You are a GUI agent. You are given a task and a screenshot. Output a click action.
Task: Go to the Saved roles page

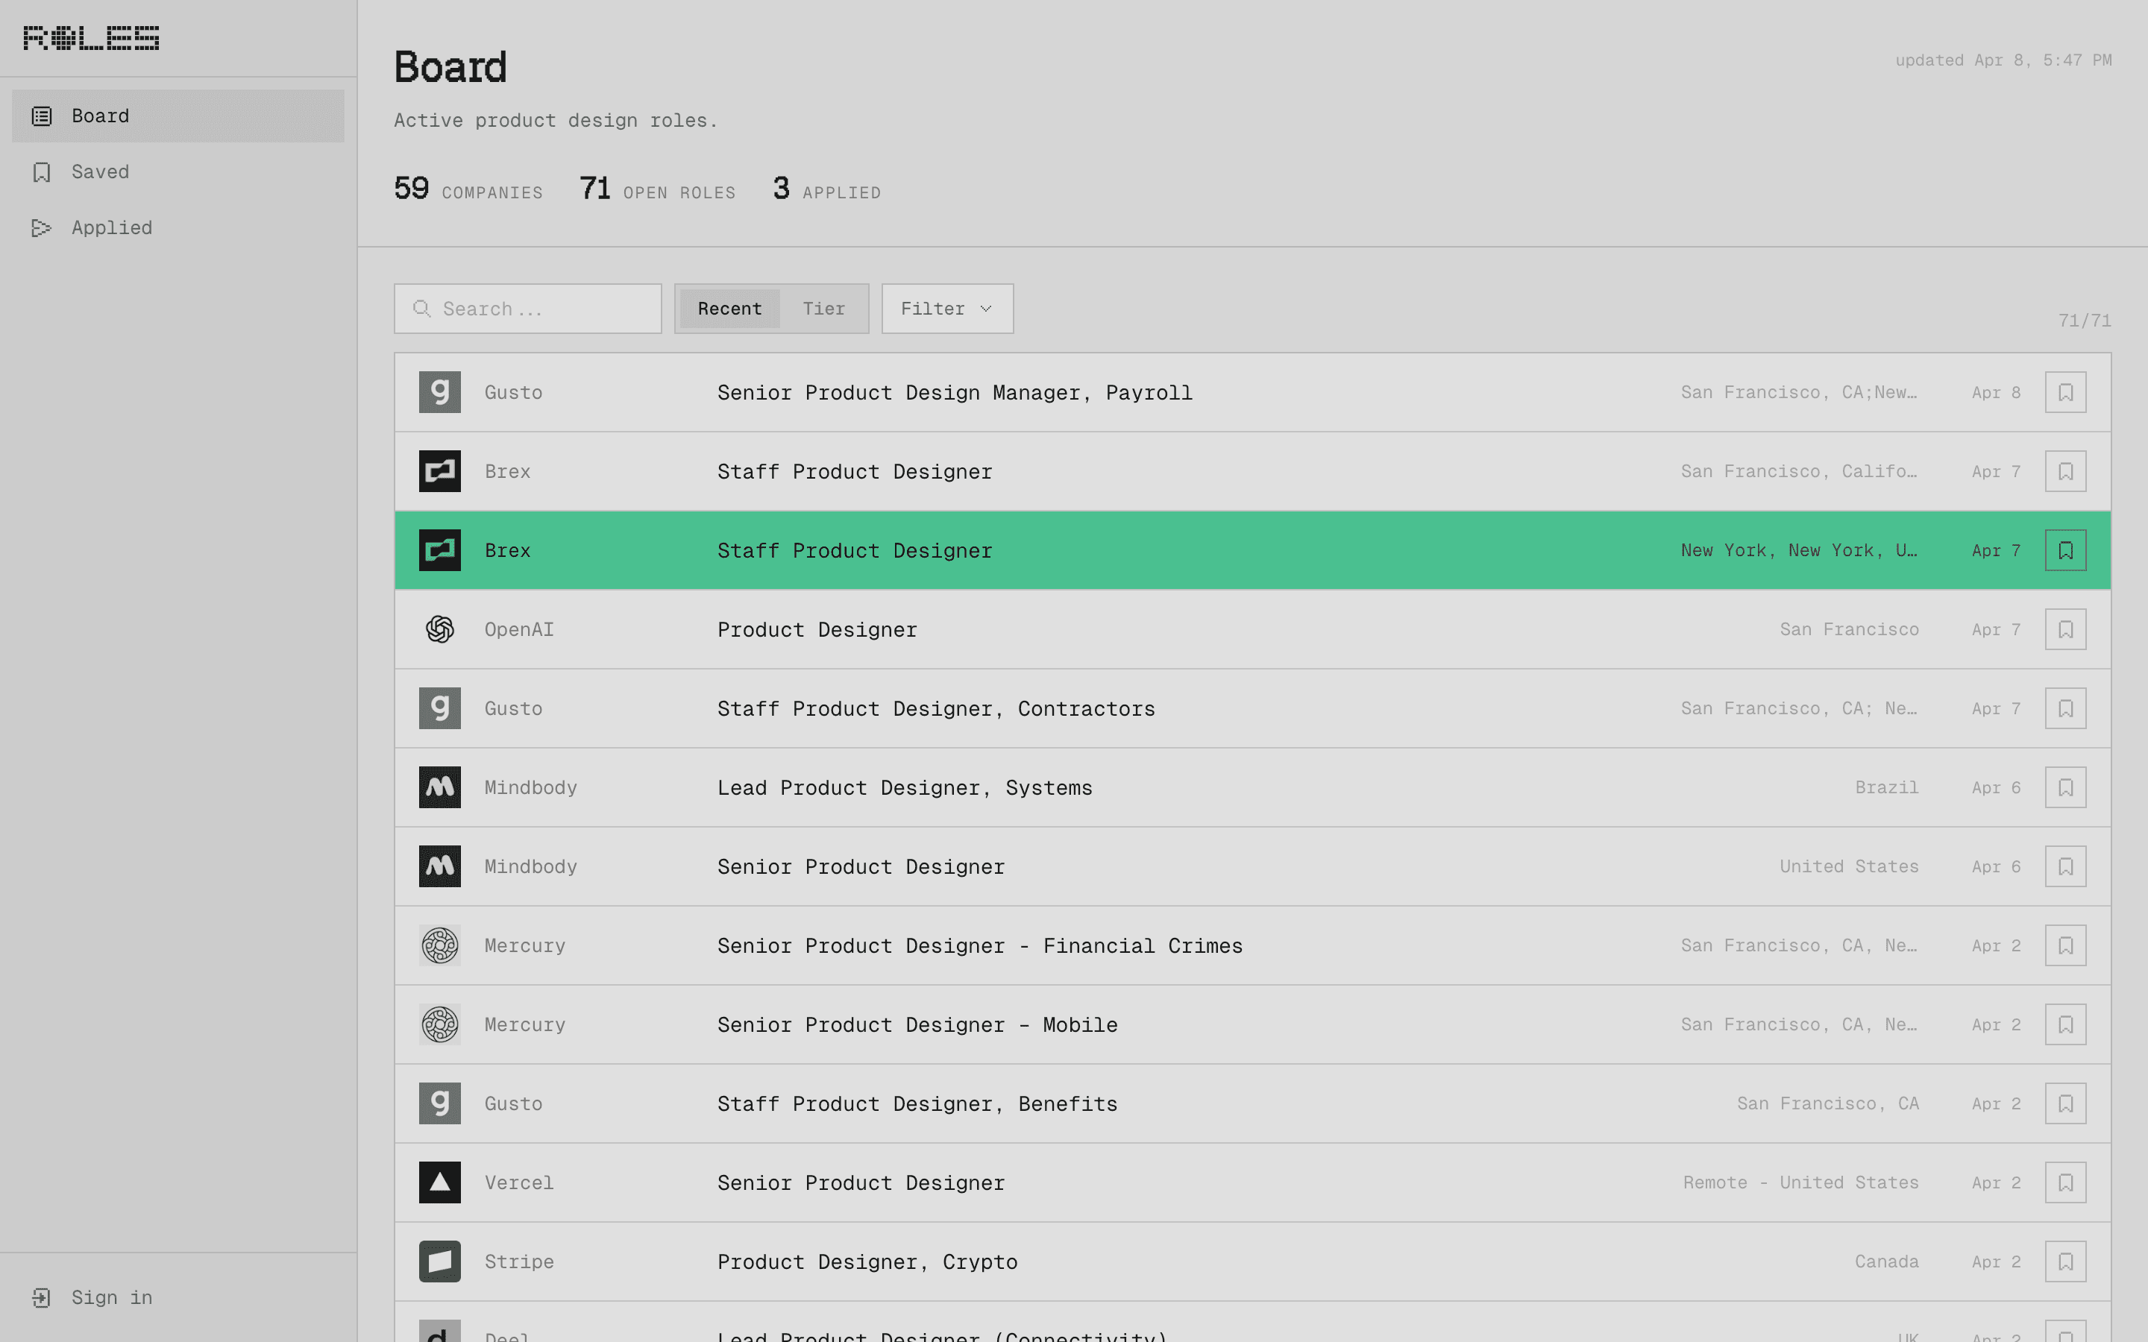click(x=99, y=171)
